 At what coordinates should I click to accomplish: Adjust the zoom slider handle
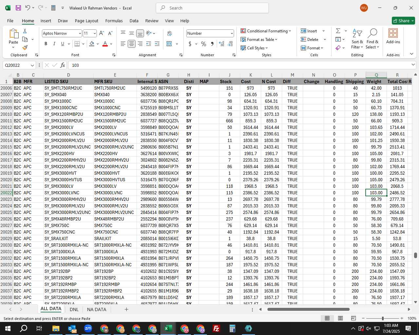(383, 318)
